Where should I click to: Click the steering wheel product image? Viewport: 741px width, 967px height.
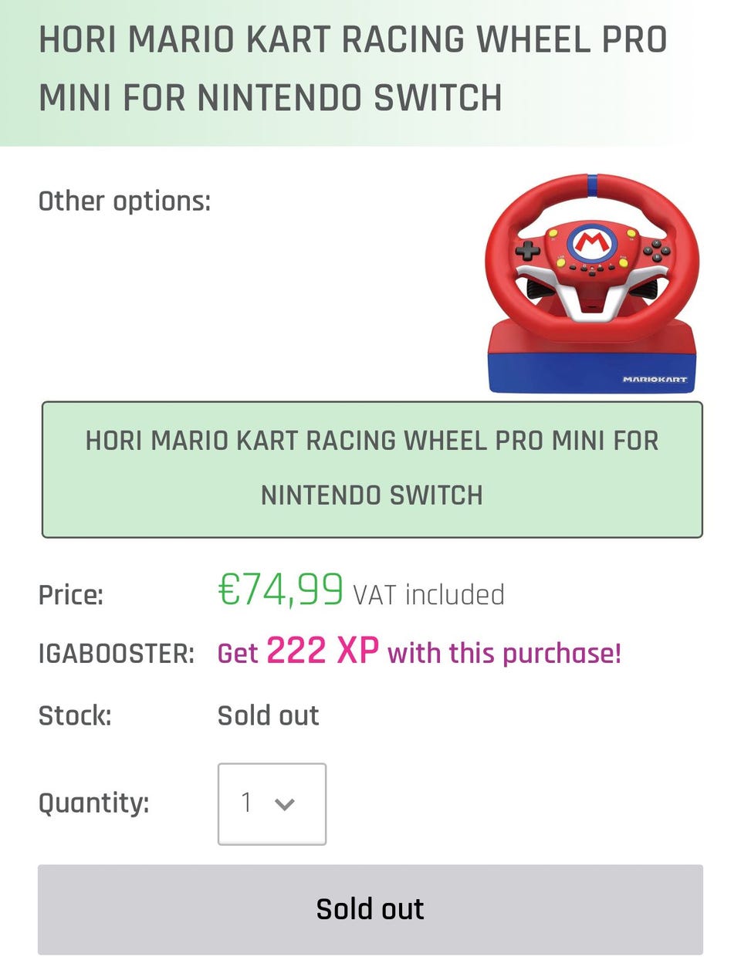(592, 284)
